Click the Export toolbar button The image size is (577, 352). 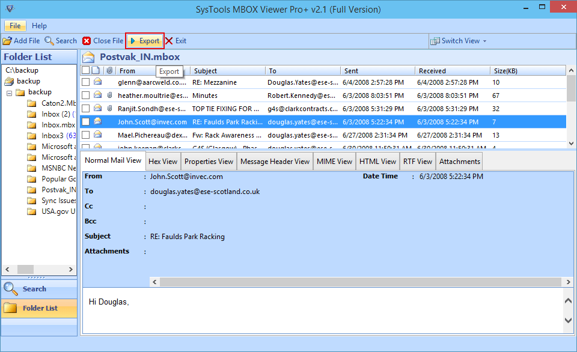[145, 41]
